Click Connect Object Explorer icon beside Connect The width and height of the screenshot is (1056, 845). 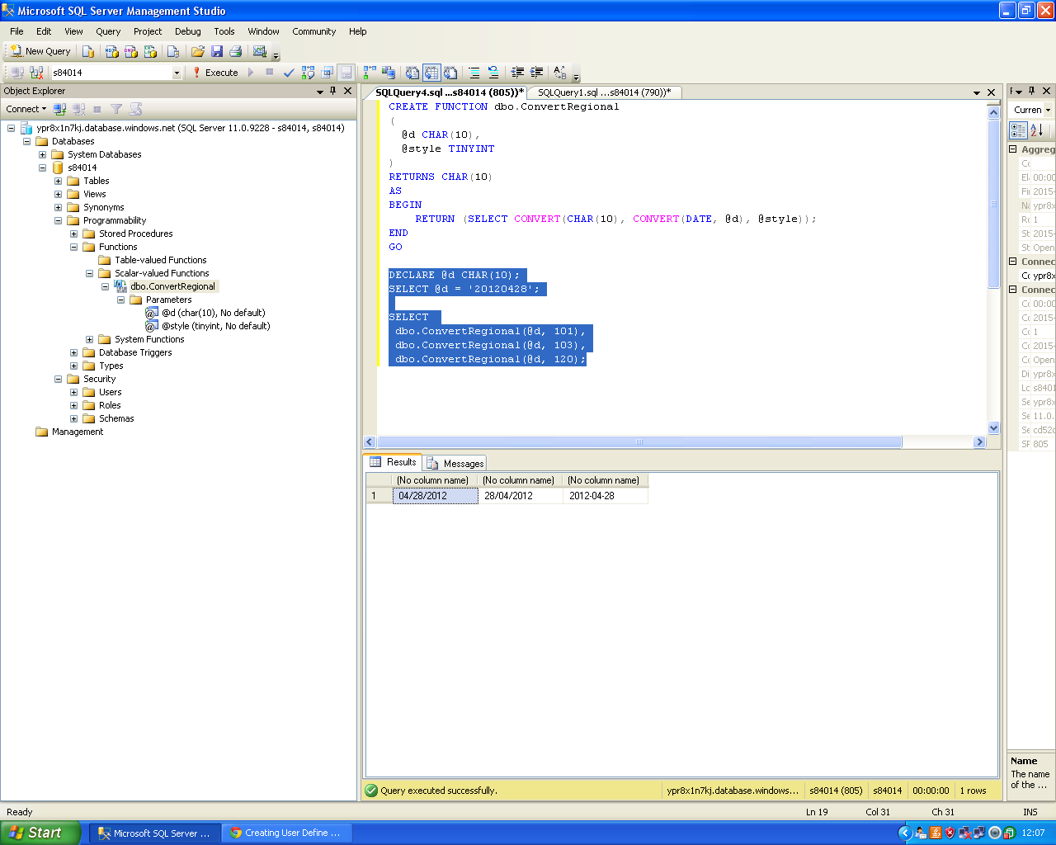59,109
